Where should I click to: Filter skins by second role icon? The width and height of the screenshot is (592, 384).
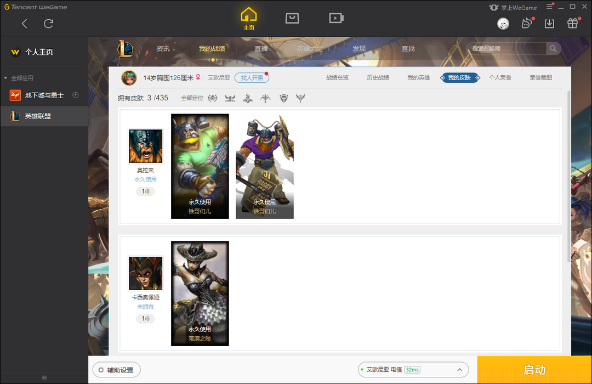pos(230,99)
